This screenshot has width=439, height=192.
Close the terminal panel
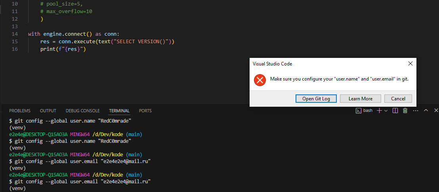coord(436,111)
